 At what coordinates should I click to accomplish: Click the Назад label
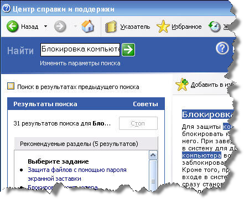coord(30,27)
